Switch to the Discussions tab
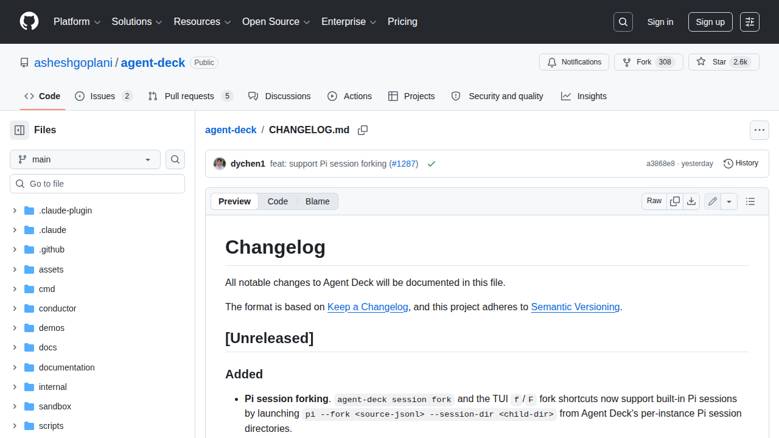This screenshot has height=438, width=779. click(279, 96)
